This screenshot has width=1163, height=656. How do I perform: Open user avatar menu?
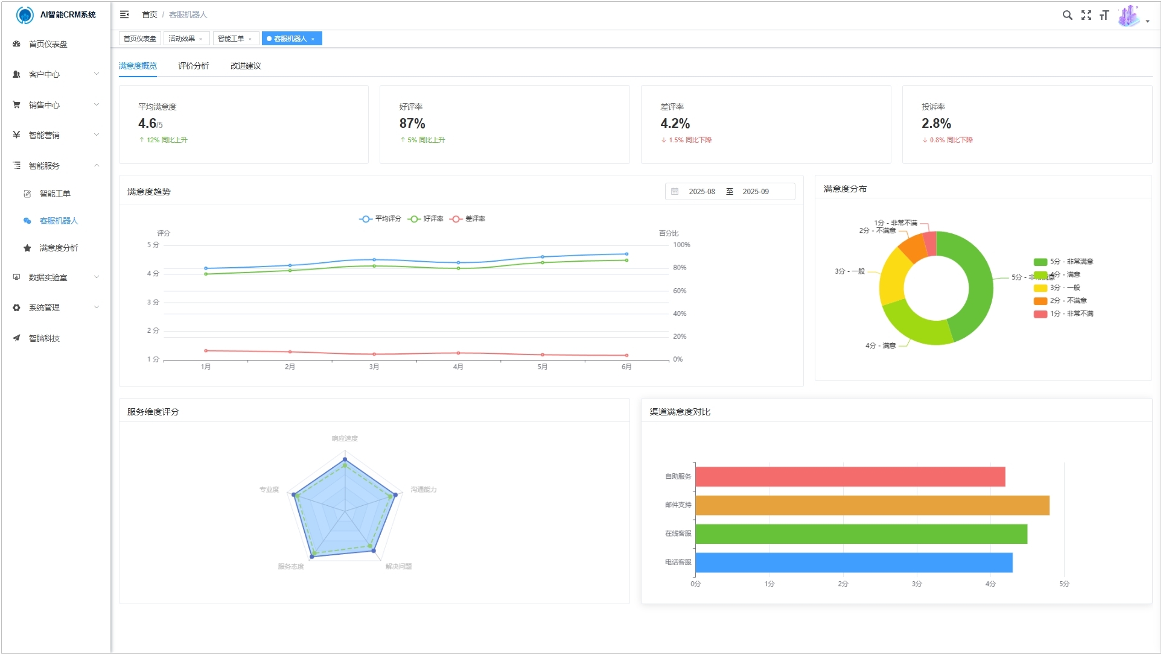(1130, 16)
